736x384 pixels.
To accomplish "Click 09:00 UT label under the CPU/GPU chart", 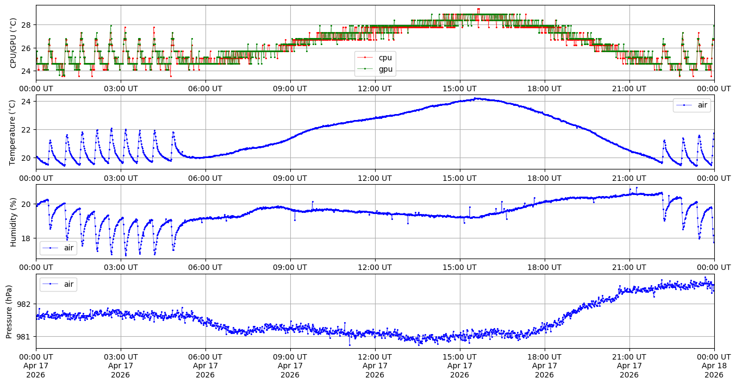I will (290, 89).
